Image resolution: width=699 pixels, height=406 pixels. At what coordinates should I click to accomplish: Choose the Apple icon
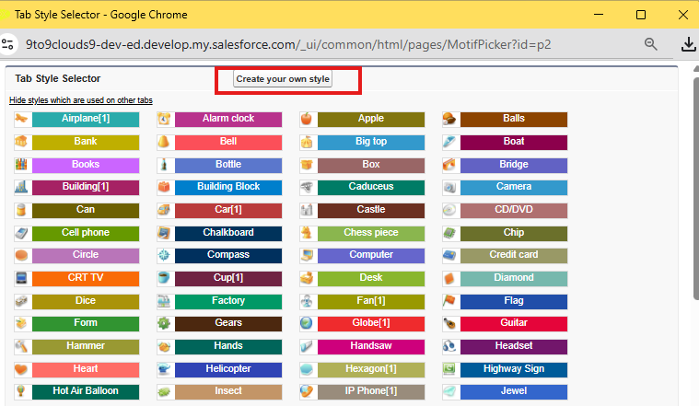[307, 119]
